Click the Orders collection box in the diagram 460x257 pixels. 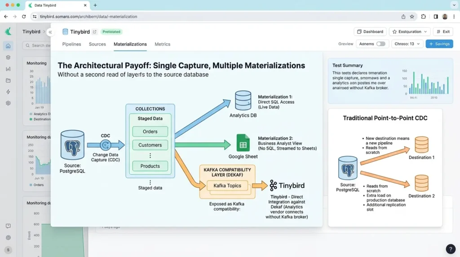point(150,132)
